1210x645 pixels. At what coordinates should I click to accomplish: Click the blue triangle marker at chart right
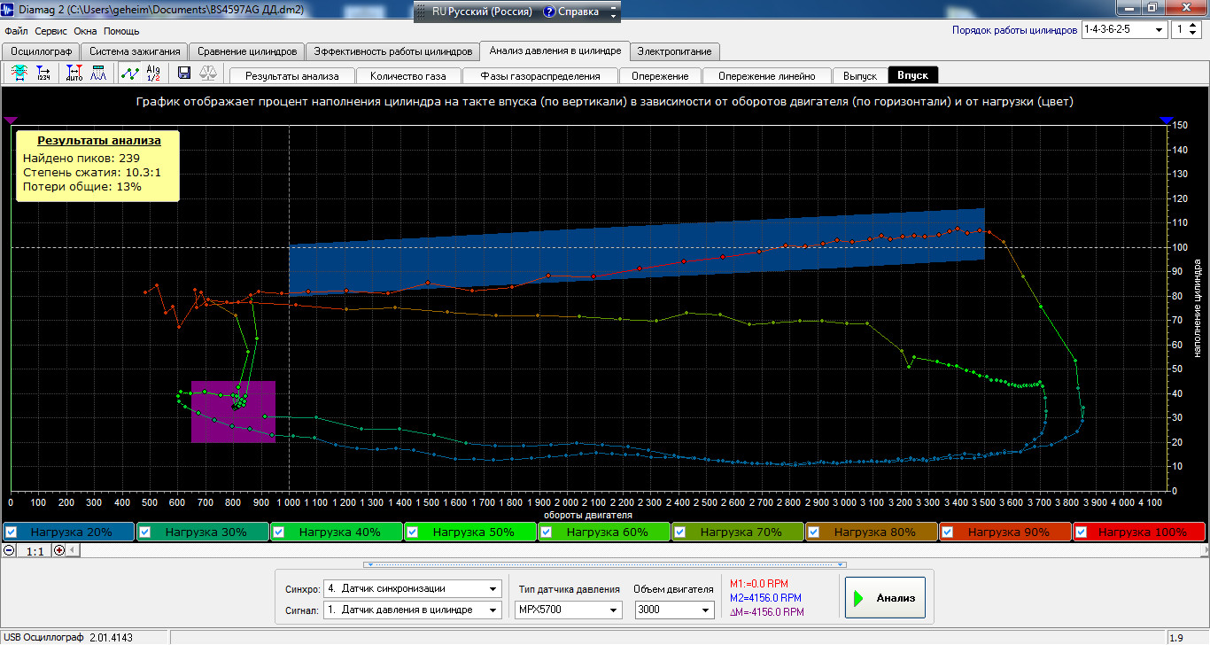[1167, 120]
